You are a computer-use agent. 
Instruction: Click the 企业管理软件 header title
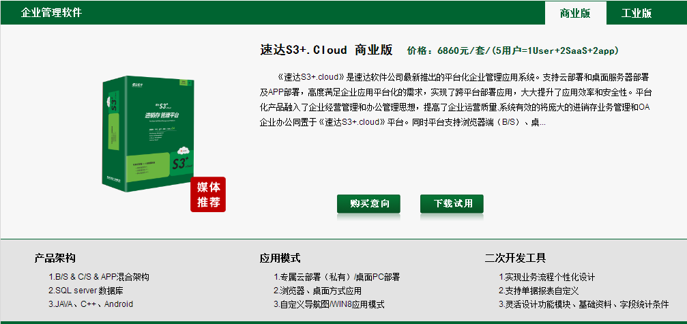[51, 12]
